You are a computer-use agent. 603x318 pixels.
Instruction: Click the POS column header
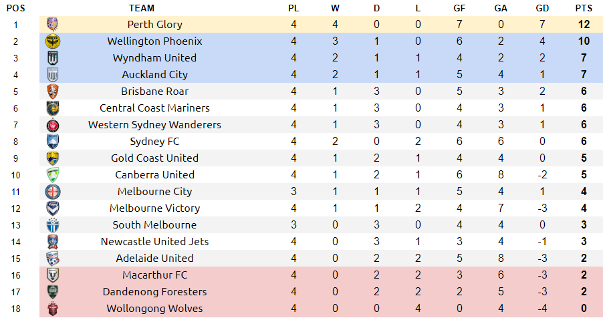click(16, 8)
